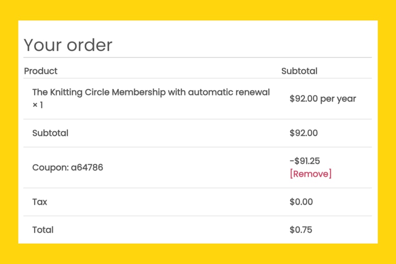Click the Total row label

pos(43,230)
